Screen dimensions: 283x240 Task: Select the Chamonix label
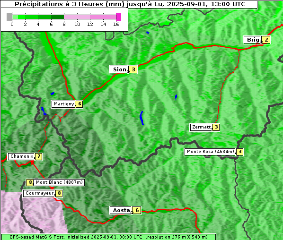point(21,156)
